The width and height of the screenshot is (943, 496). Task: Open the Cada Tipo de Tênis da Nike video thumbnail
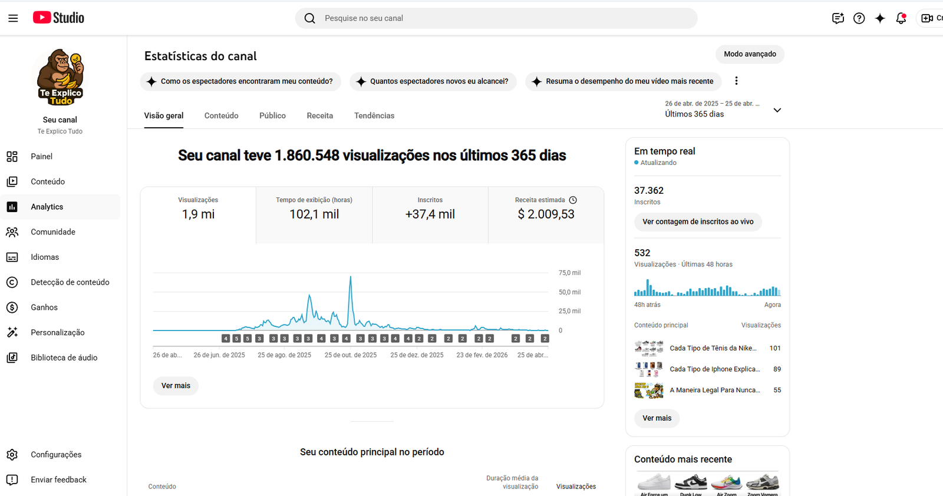649,348
